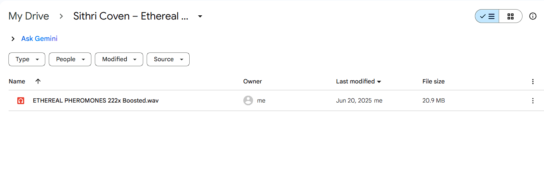Screen dimensions: 544x173
Task: Open Ask Gemini link
Action: click(39, 39)
